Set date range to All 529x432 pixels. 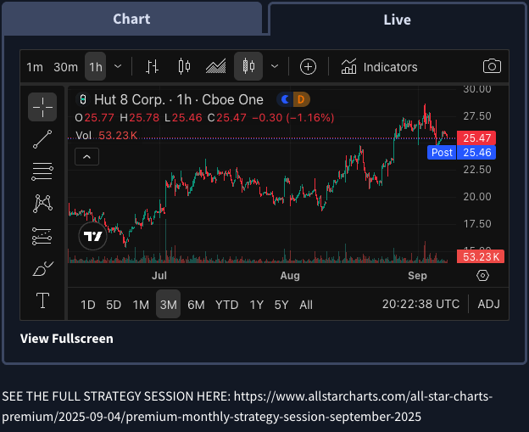[306, 305]
